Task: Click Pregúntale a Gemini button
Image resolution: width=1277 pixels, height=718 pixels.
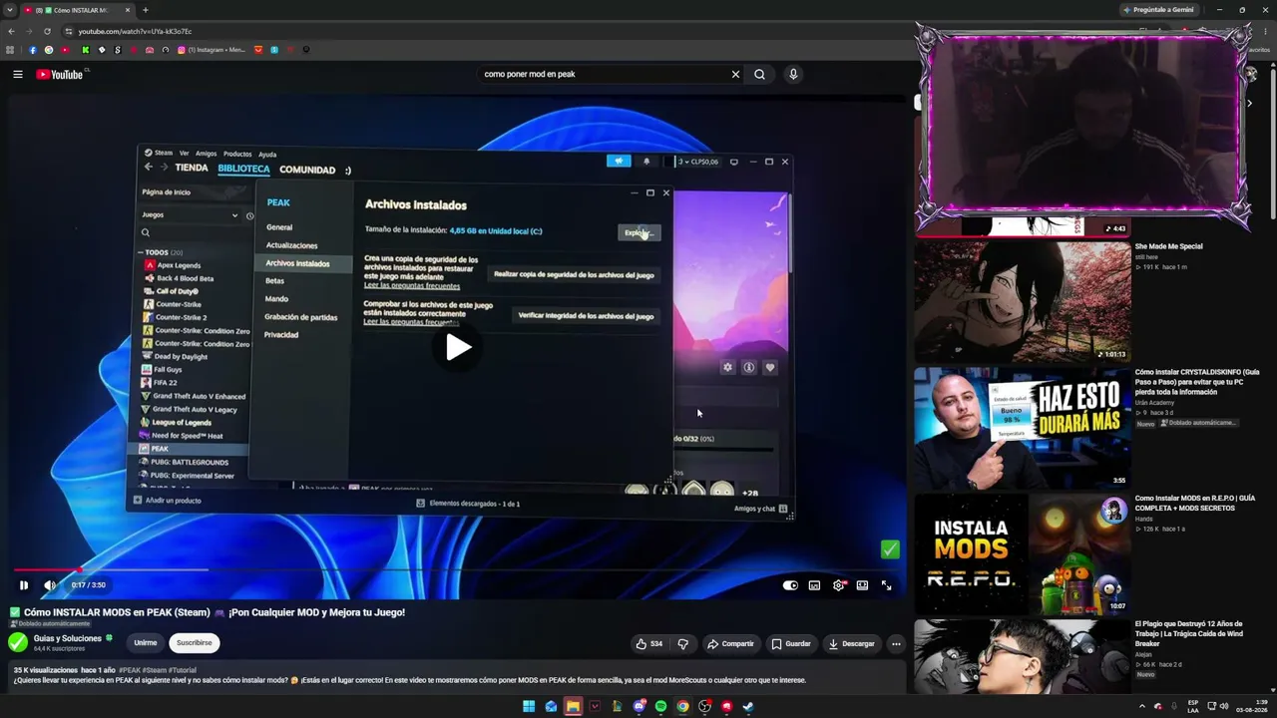Action: pyautogui.click(x=1158, y=10)
